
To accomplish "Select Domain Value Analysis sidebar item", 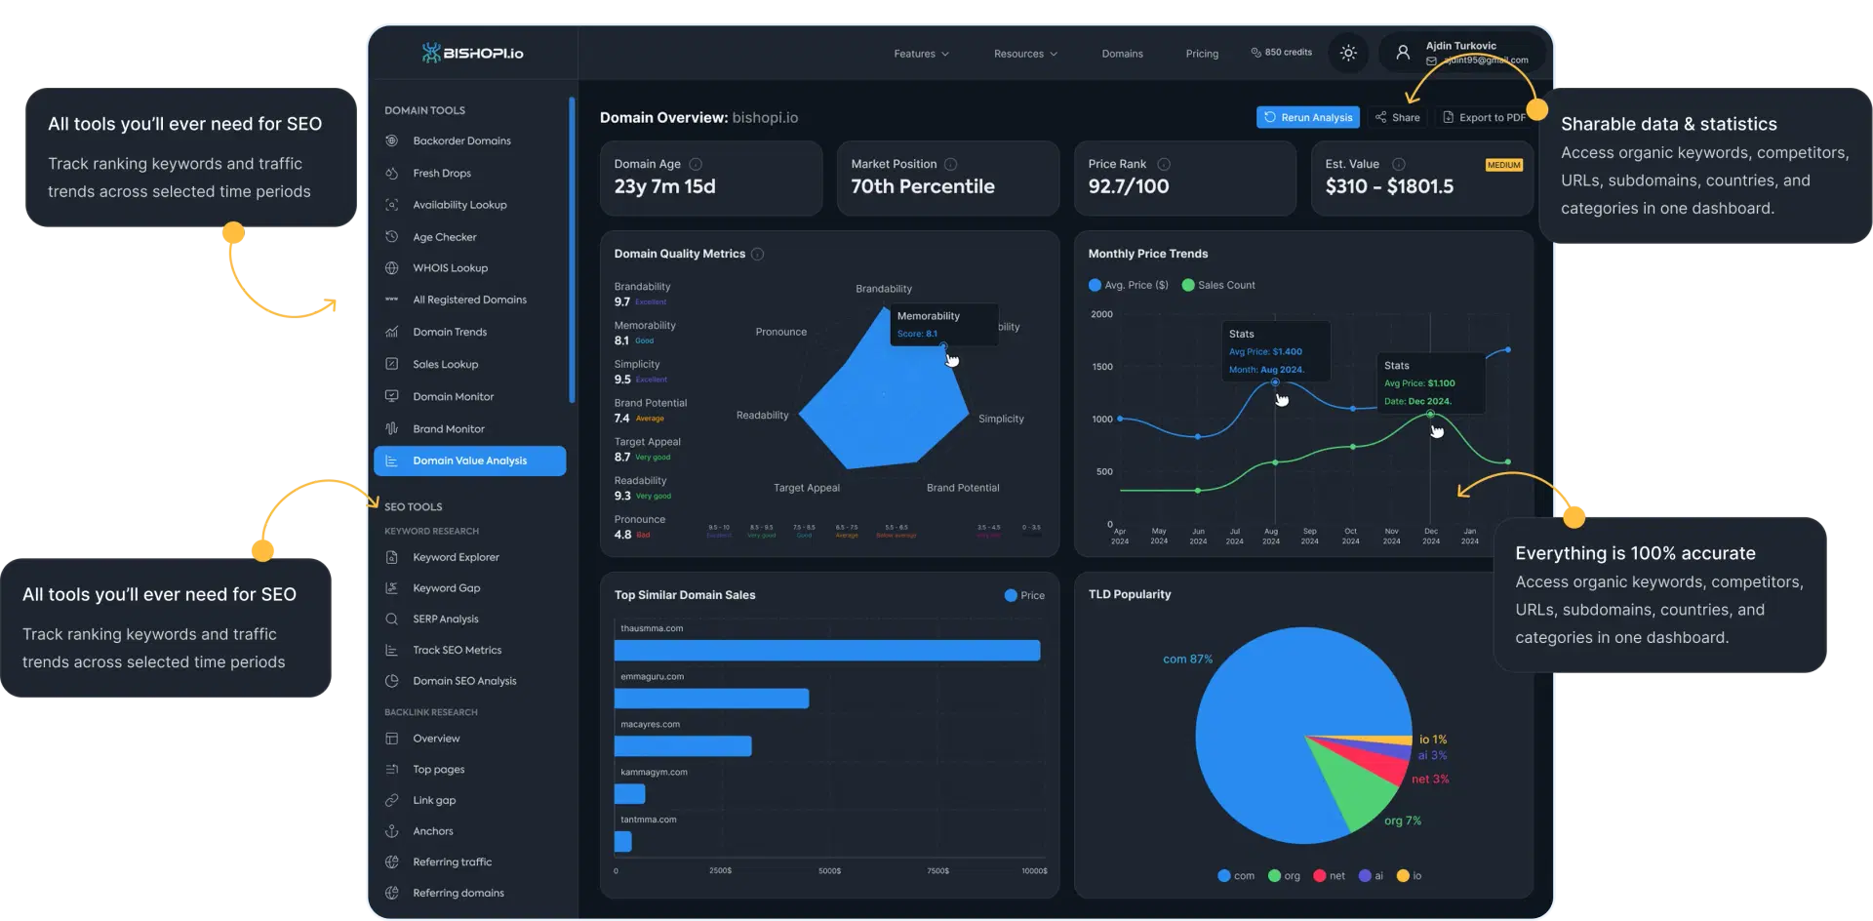I will point(469,460).
